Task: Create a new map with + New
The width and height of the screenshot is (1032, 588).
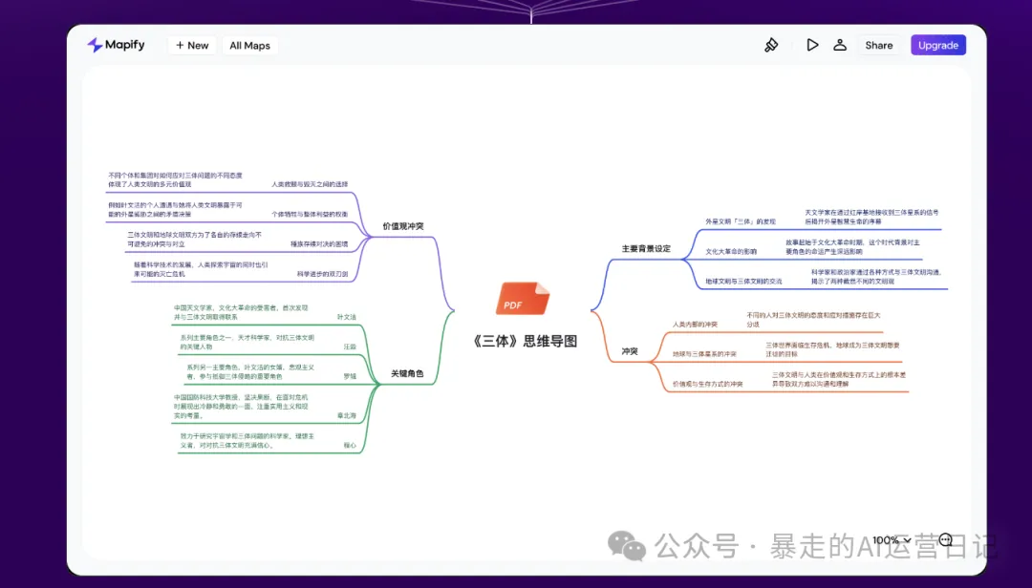Action: pyautogui.click(x=191, y=45)
